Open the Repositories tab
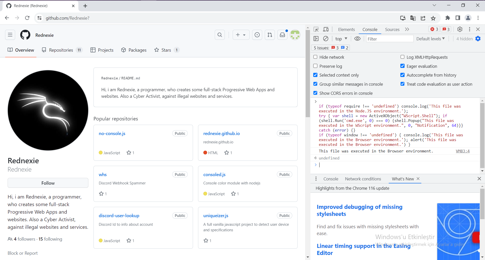 62,50
